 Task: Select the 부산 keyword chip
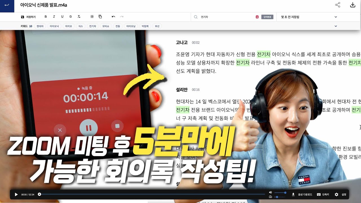pyautogui.click(x=157, y=26)
